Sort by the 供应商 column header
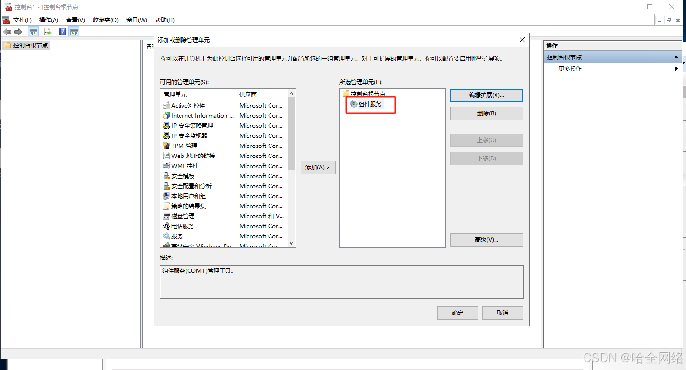This screenshot has width=686, height=370. (x=262, y=95)
